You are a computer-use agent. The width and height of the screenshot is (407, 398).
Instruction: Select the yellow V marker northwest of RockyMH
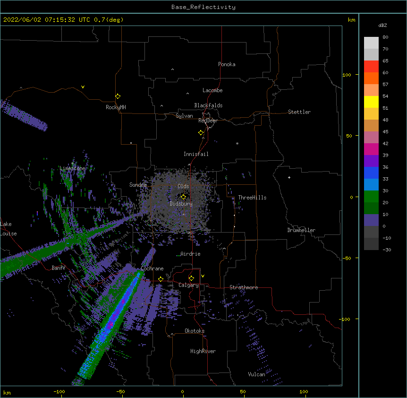83,87
